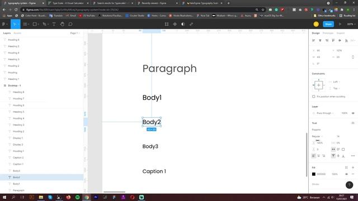
Task: Align top in the Design panel
Action: click(x=333, y=40)
